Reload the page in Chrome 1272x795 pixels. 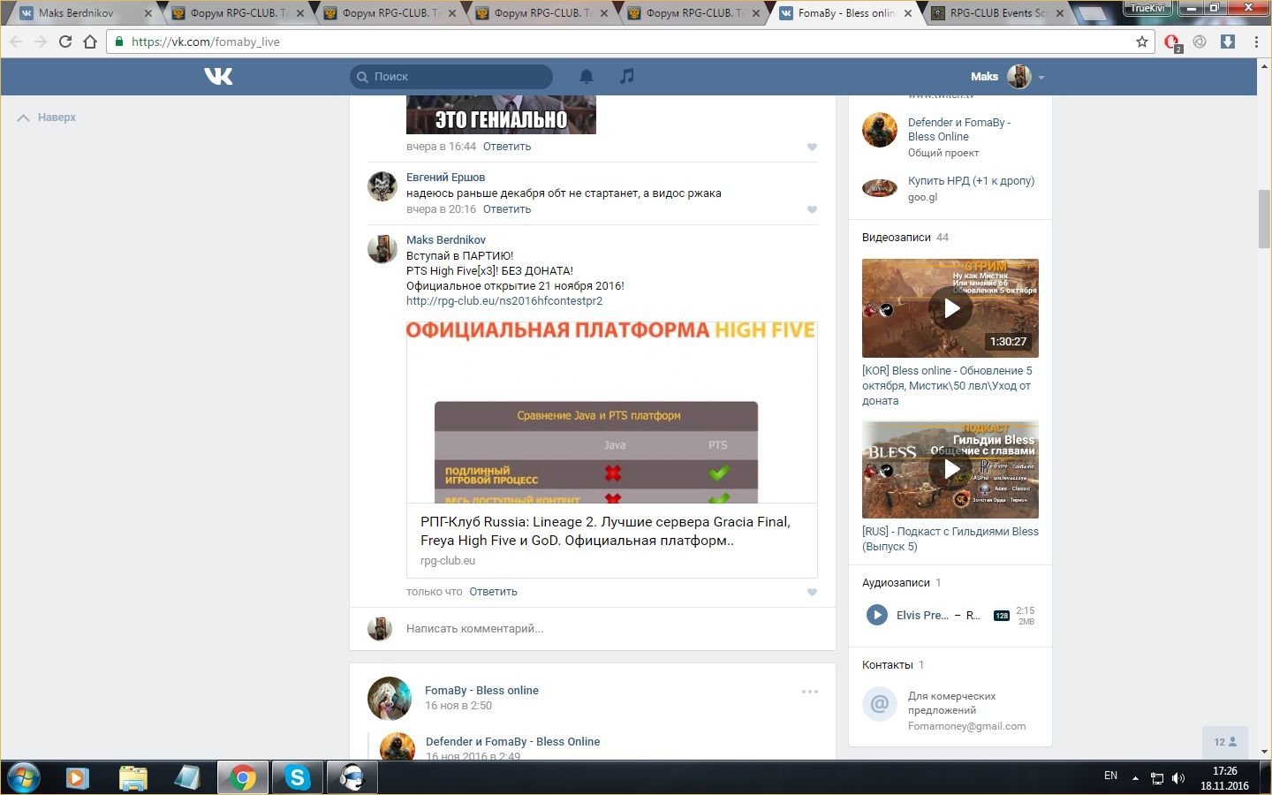(x=65, y=42)
